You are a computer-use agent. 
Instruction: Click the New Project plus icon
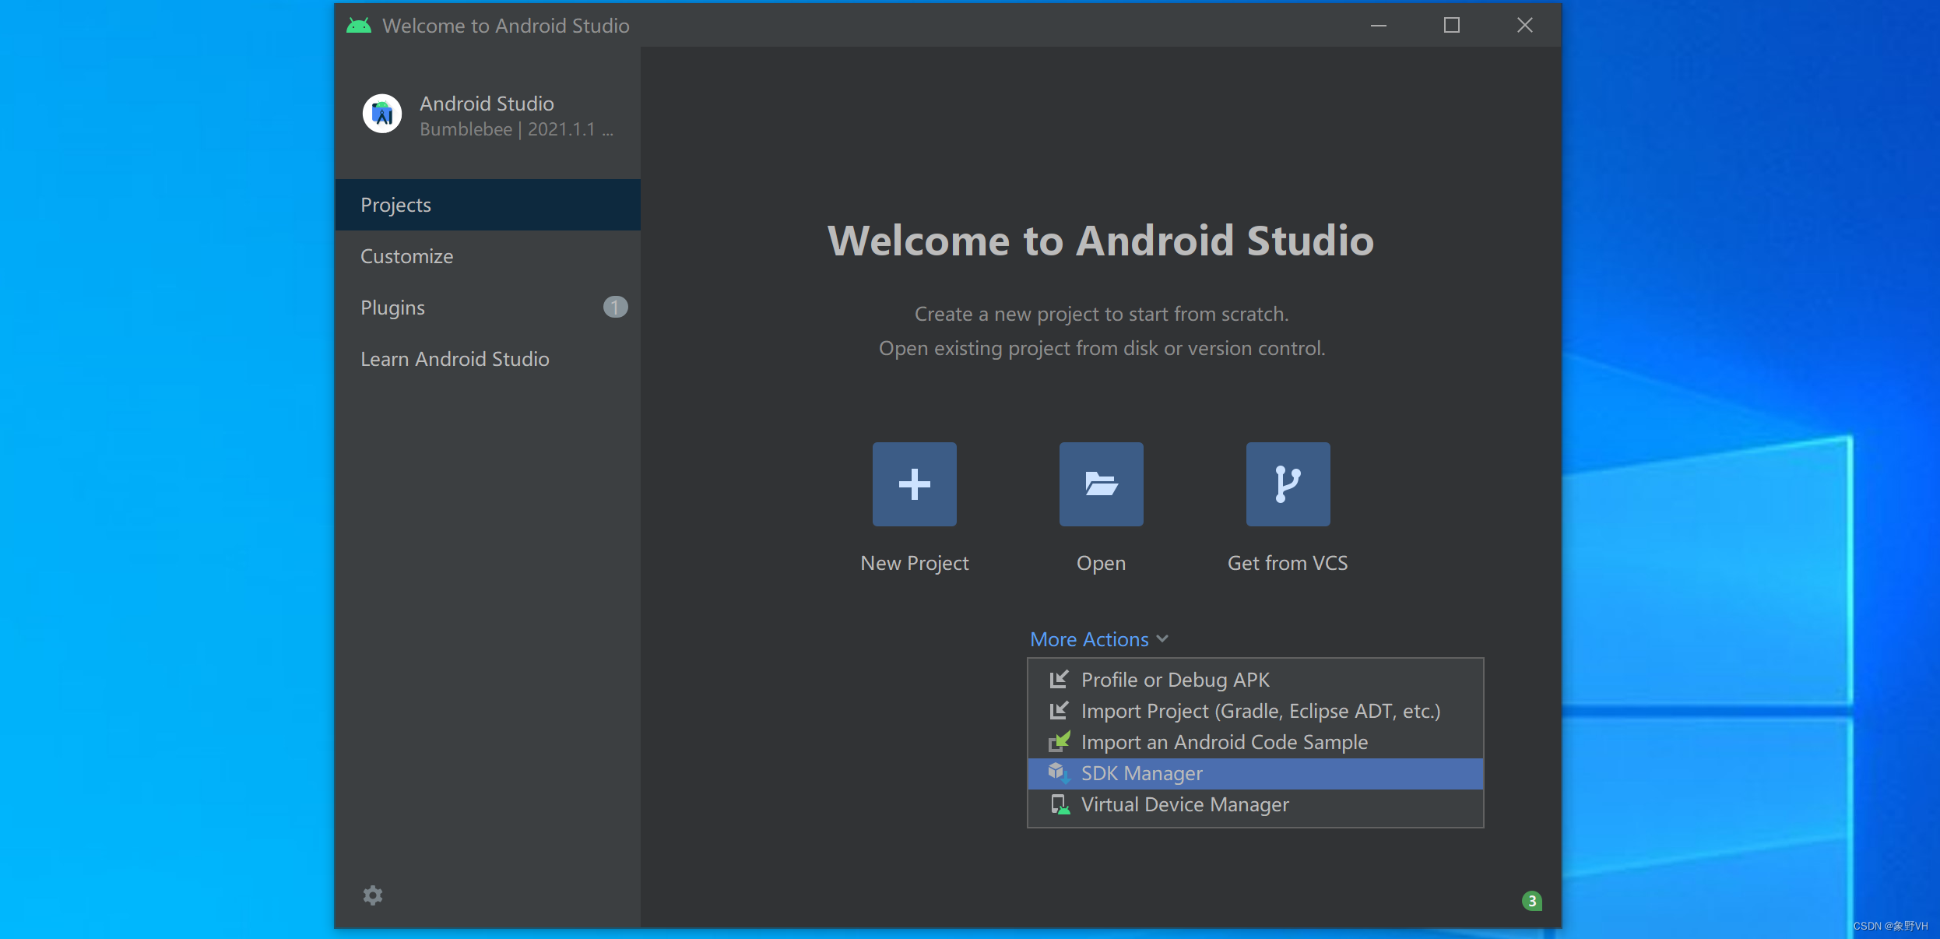coord(914,484)
